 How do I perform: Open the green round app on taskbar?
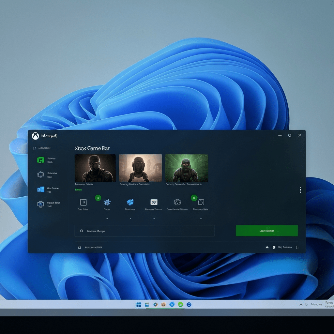[180, 305]
